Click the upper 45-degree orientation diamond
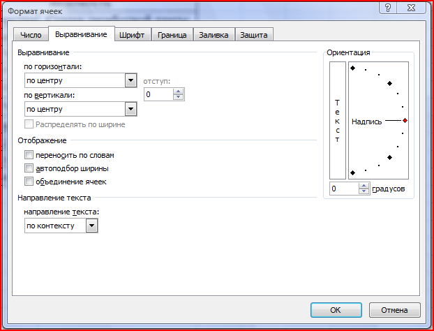The height and width of the screenshot is (331, 434). point(390,83)
